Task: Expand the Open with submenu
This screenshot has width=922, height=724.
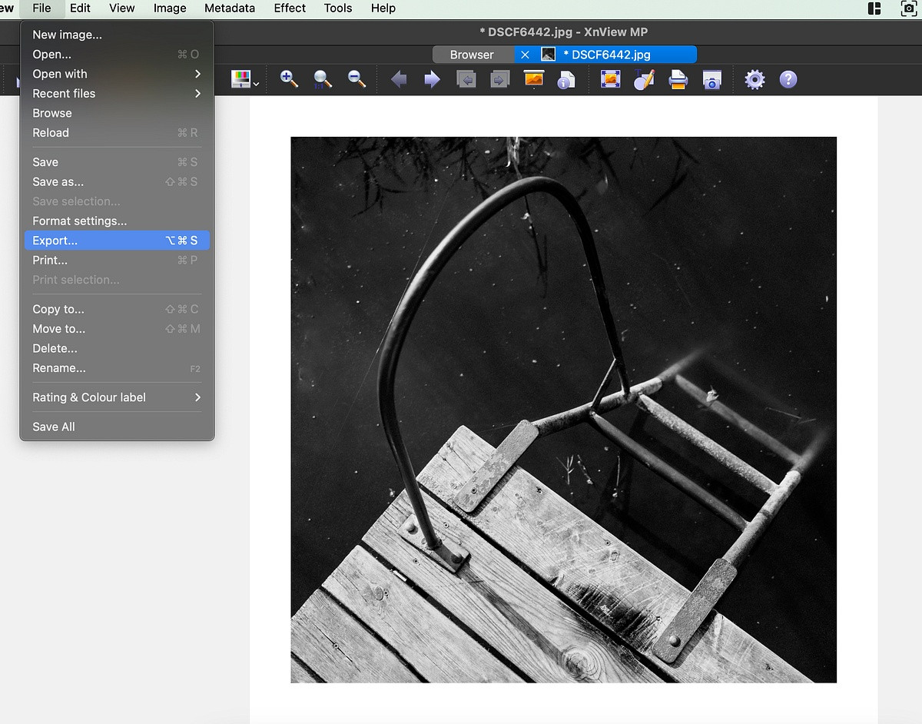Action: 117,74
